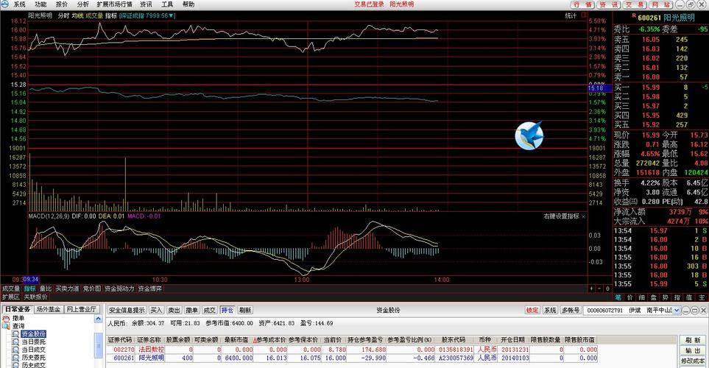Switch to the 买卖力道 chart tab
This screenshot has height=368, width=709.
click(68, 289)
